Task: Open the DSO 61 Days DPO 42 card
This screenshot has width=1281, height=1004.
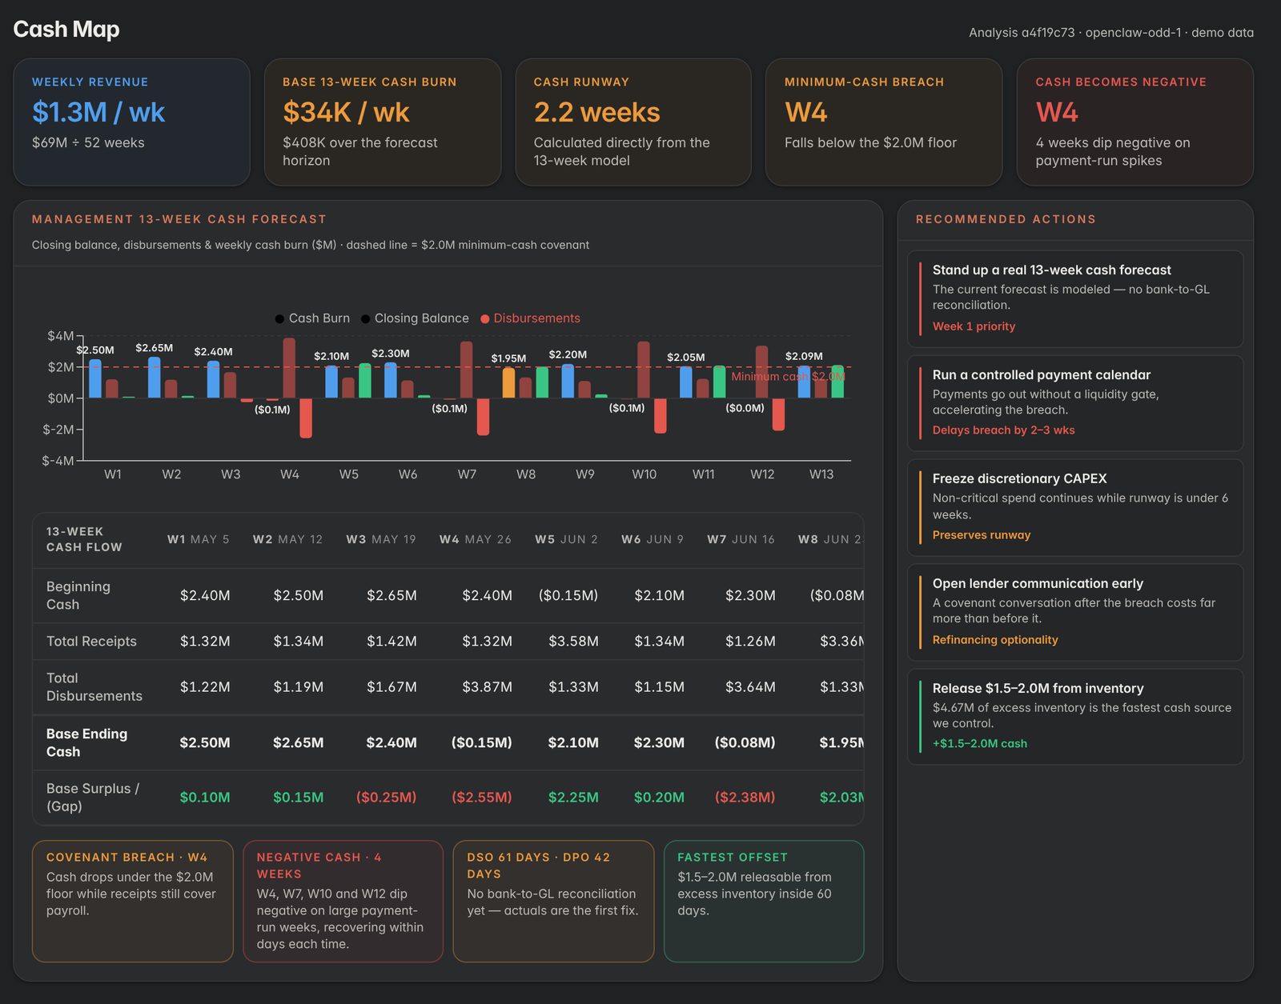Action: [x=553, y=901]
